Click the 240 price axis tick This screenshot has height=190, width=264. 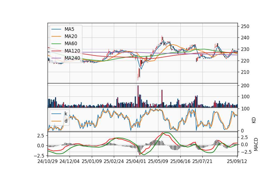(245, 38)
